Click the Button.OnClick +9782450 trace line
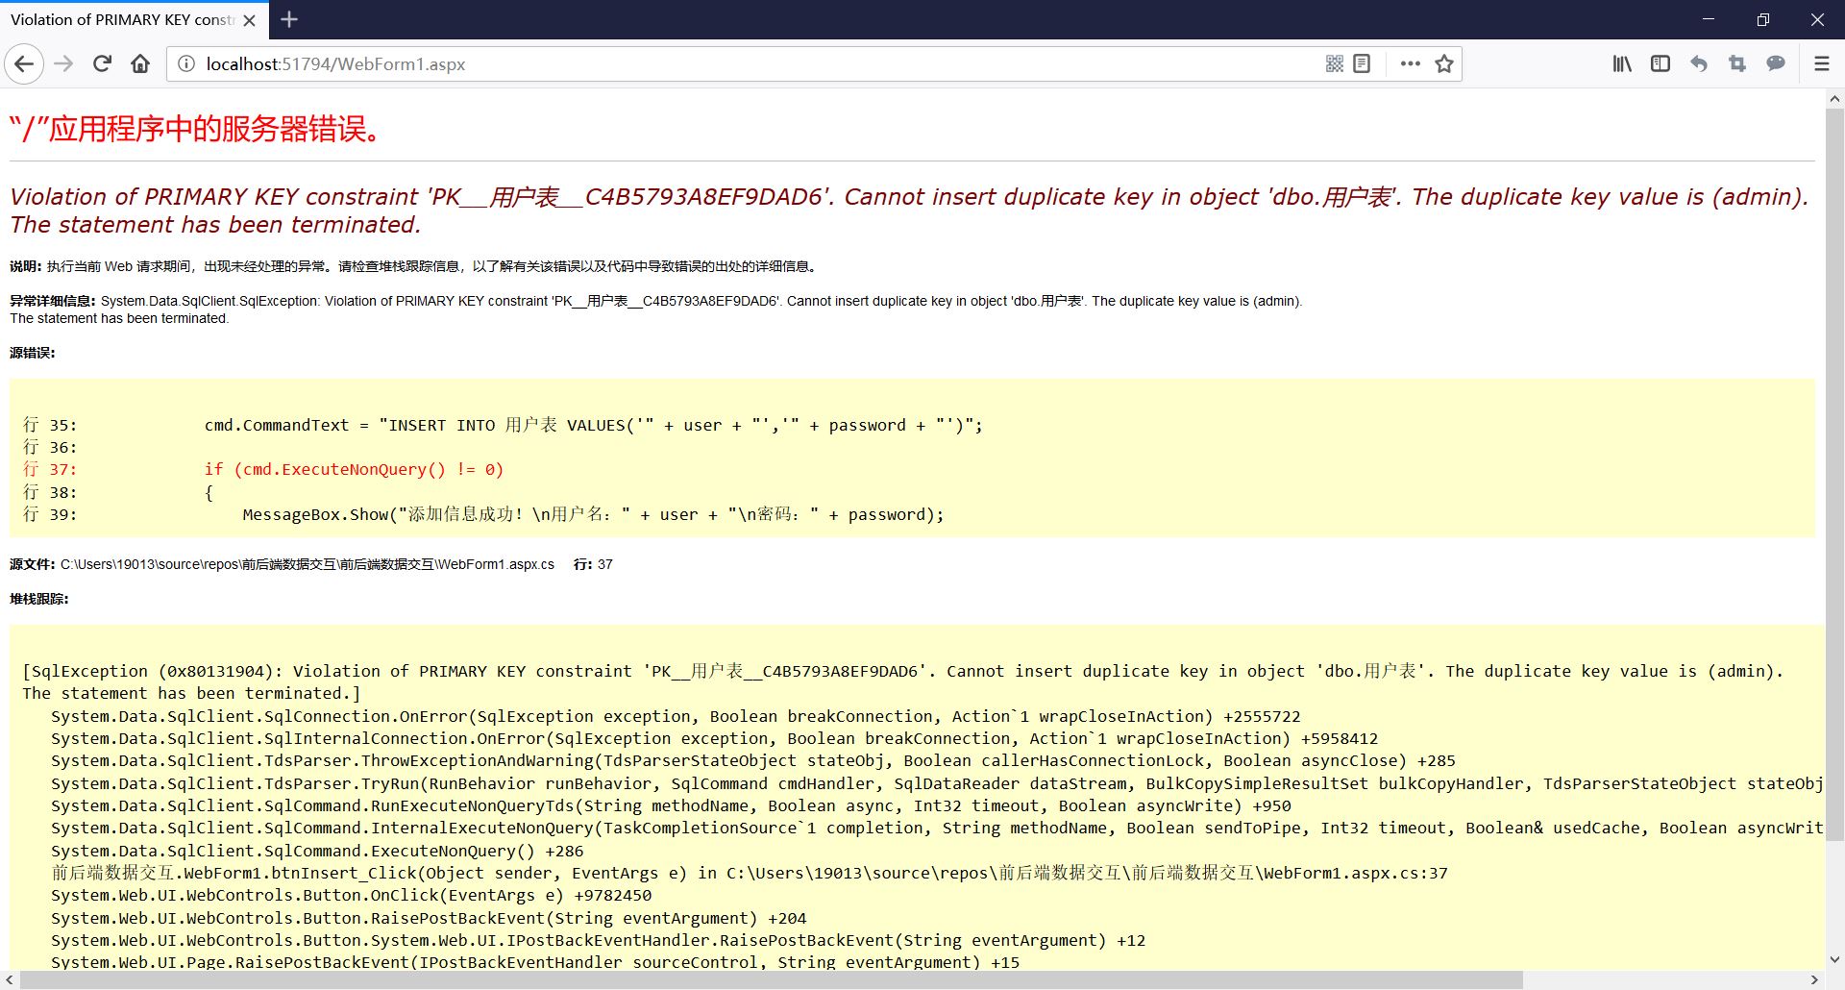This screenshot has width=1845, height=990. pyautogui.click(x=351, y=895)
